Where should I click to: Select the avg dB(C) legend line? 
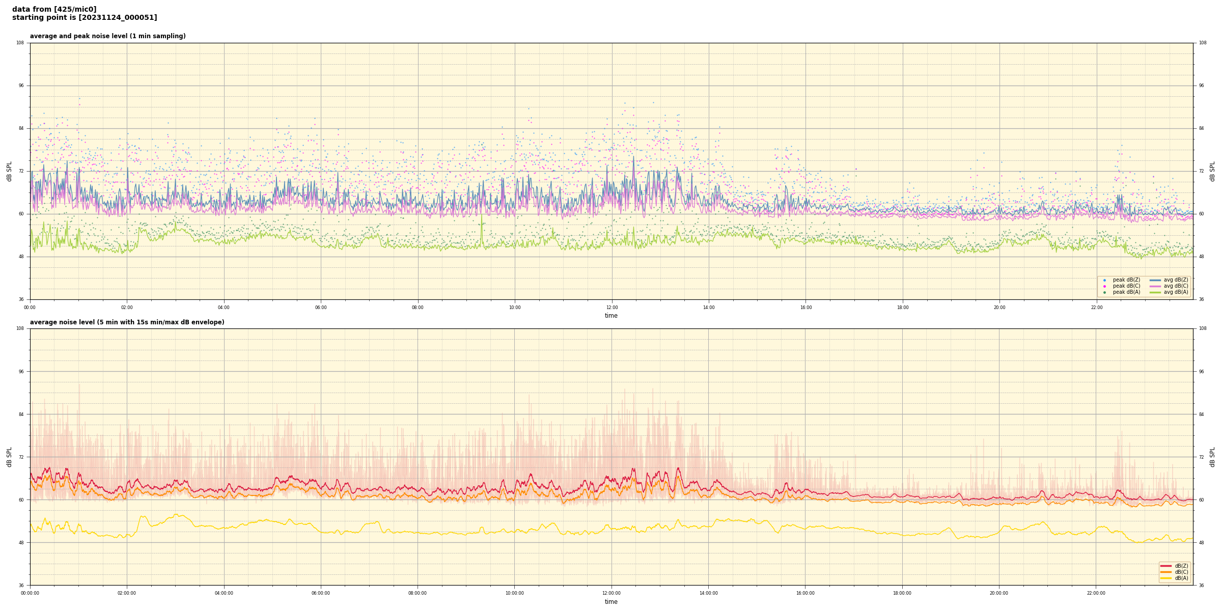[x=1155, y=286]
